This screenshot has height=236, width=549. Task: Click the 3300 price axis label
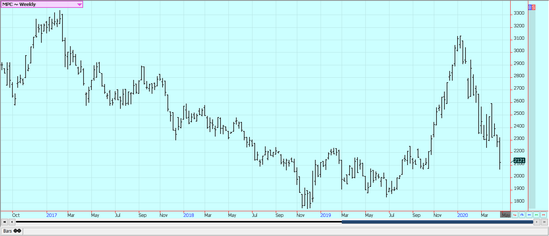pyautogui.click(x=519, y=14)
